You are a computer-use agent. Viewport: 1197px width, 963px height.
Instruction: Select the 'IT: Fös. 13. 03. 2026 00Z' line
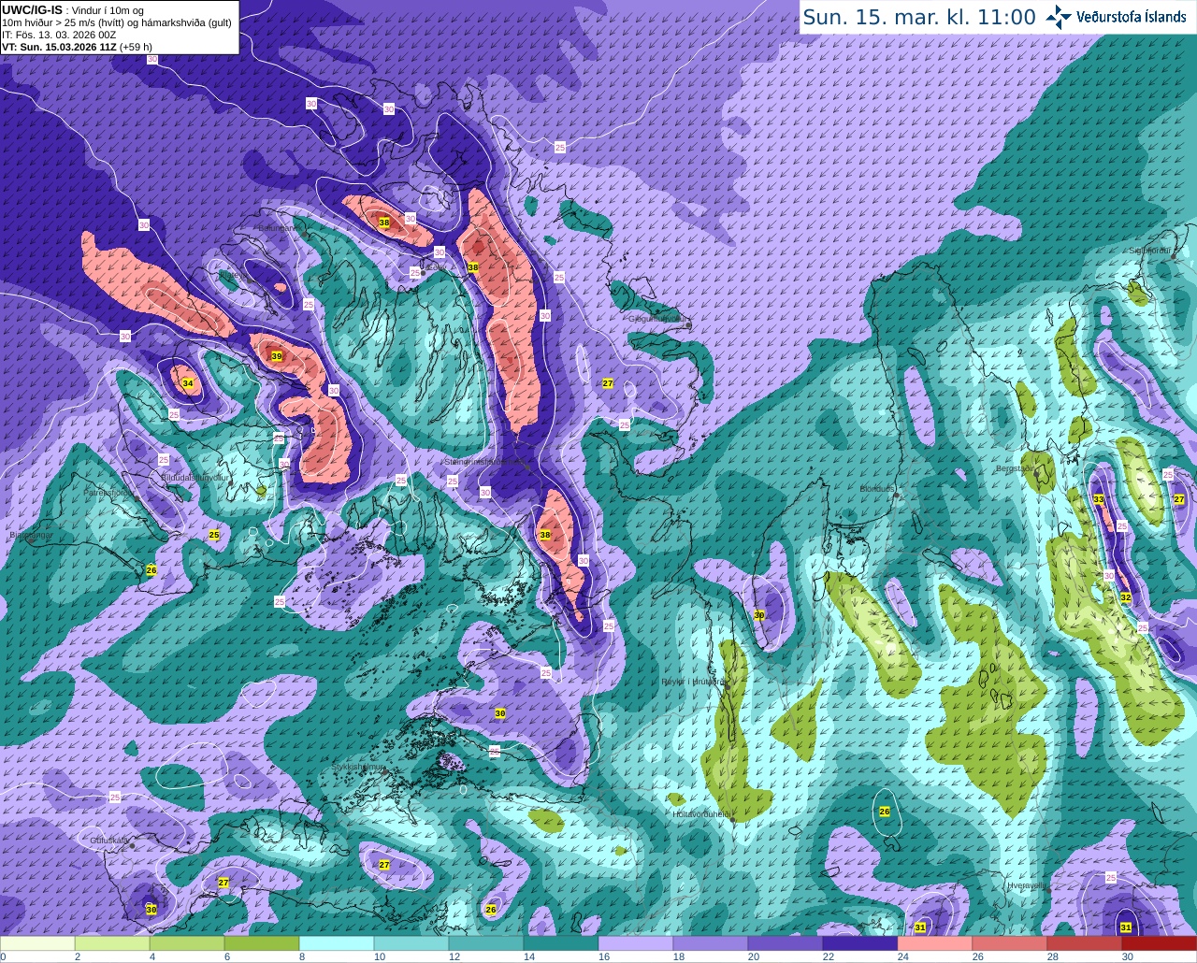coord(59,35)
